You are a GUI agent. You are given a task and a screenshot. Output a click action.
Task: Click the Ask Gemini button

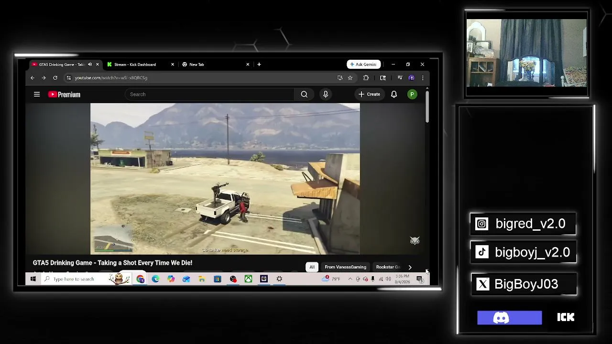(x=364, y=64)
